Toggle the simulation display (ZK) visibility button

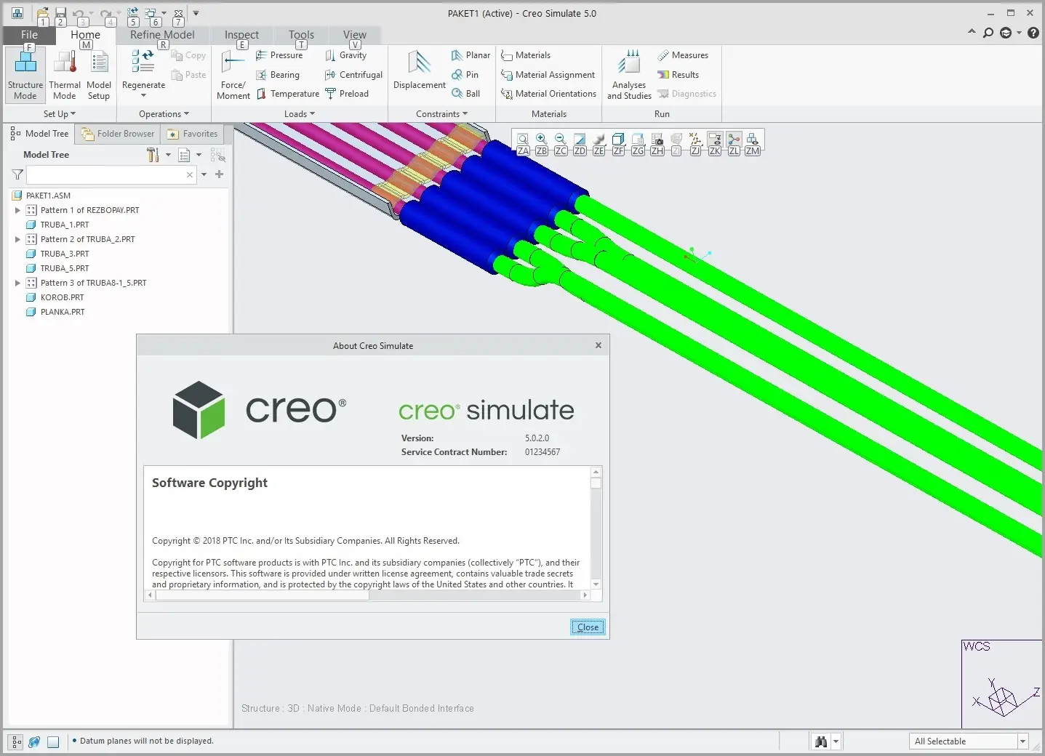point(715,140)
